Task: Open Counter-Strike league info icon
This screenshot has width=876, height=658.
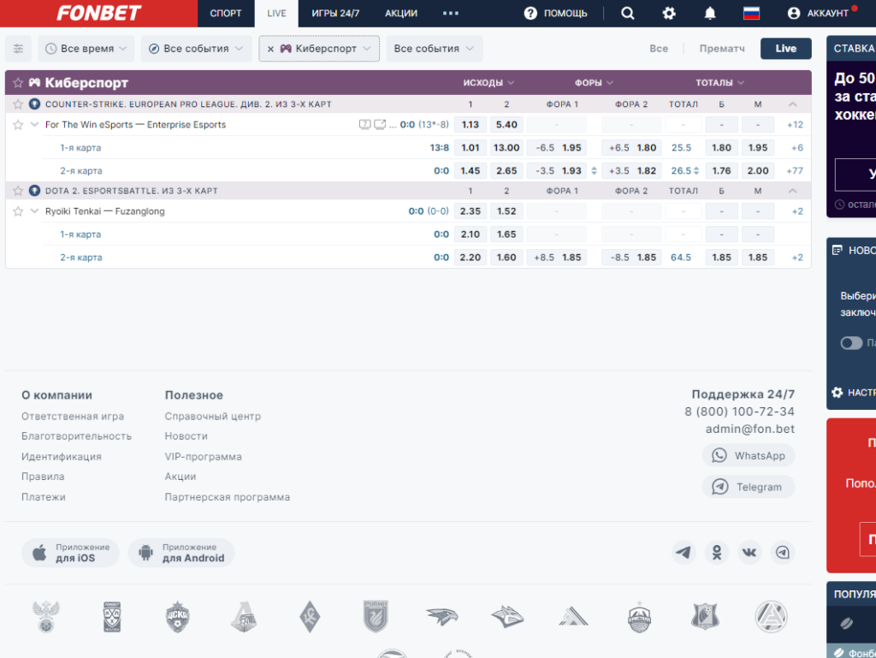Action: (34, 104)
